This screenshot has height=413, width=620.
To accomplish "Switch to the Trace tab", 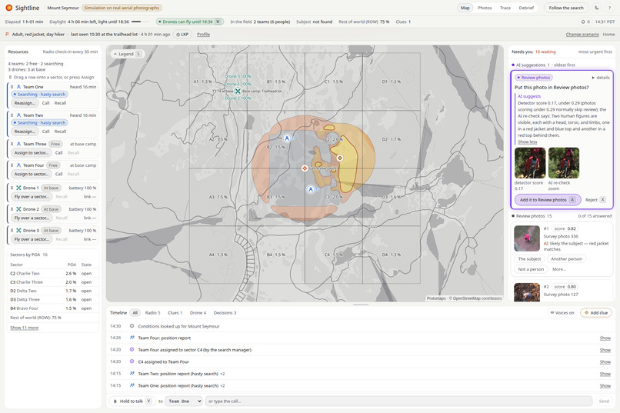I will point(505,8).
